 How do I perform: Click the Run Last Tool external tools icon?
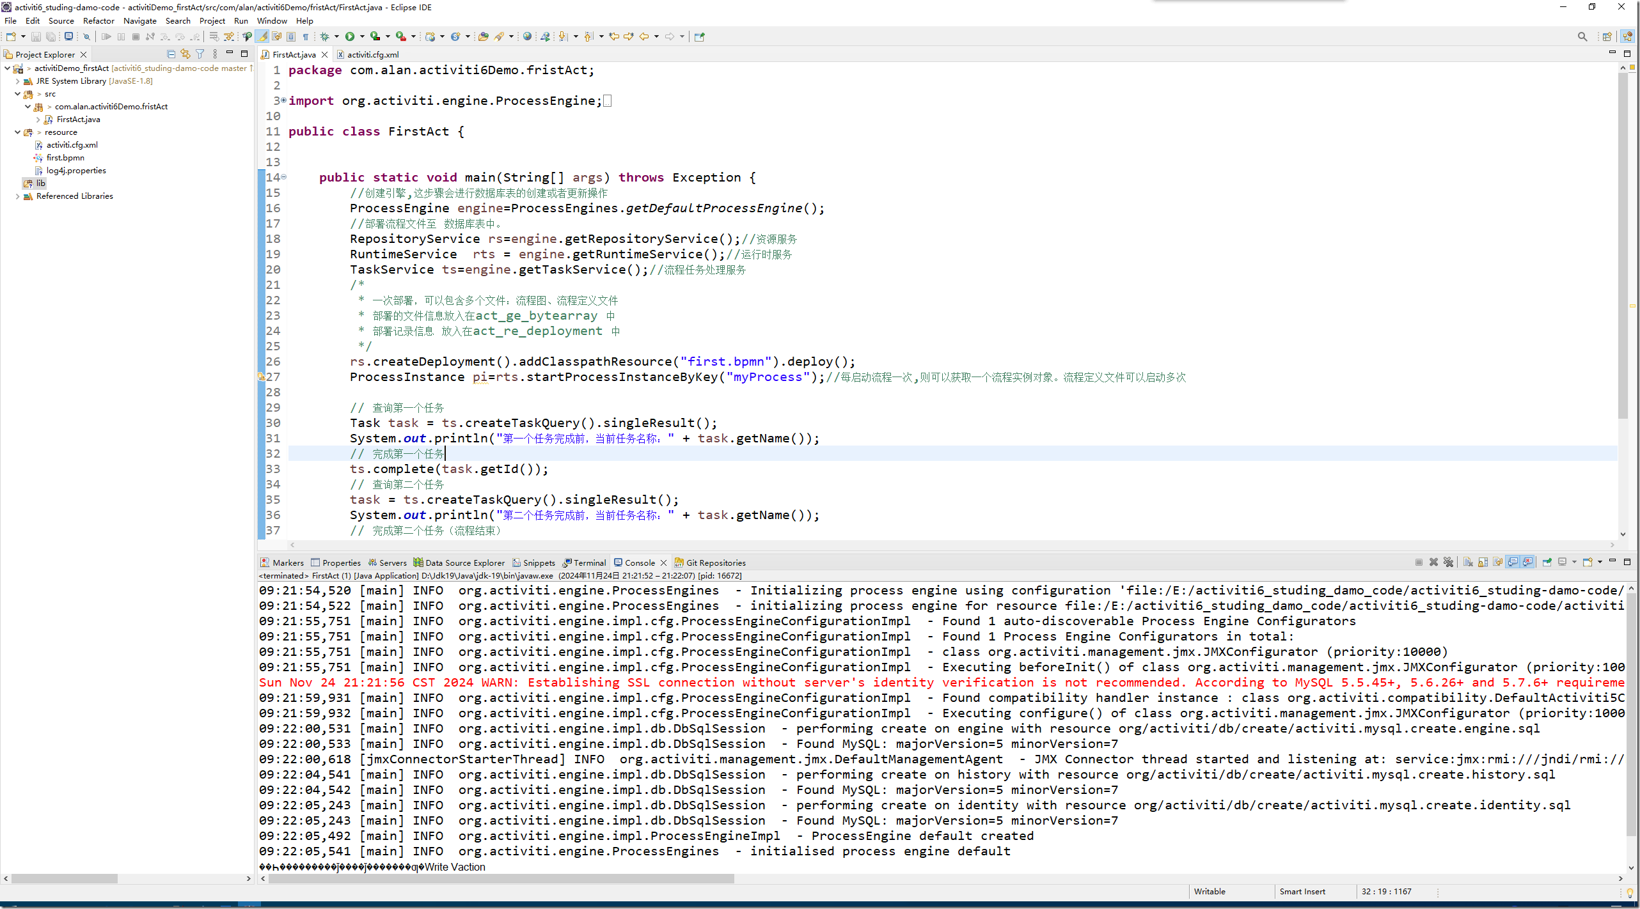[x=401, y=36]
